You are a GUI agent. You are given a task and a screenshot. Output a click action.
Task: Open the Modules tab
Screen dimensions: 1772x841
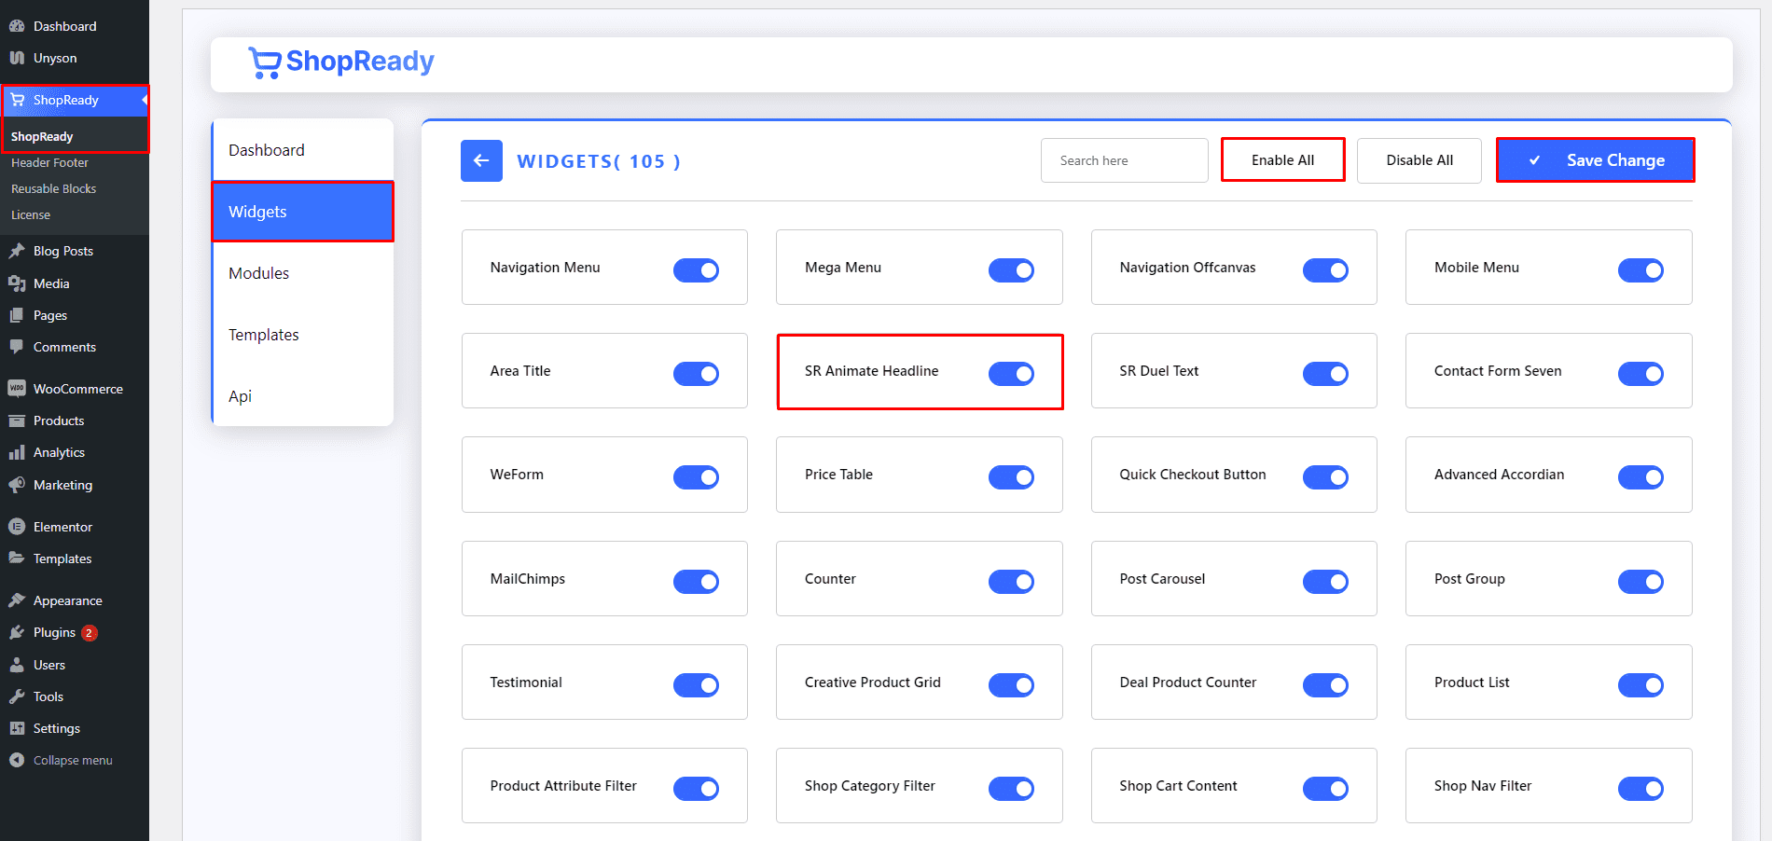[259, 273]
